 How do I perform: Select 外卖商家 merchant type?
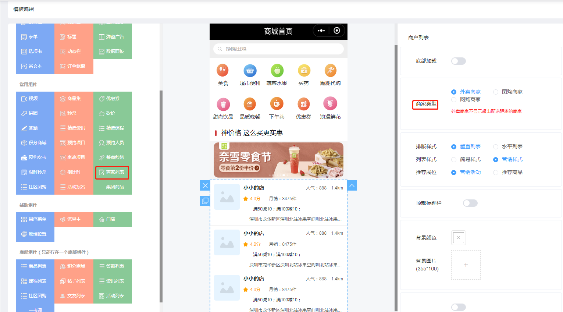pos(466,92)
